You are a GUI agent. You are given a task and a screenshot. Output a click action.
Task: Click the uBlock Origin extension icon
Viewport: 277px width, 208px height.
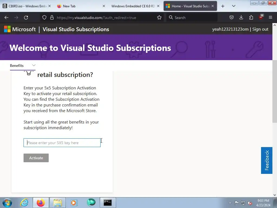coord(261,17)
